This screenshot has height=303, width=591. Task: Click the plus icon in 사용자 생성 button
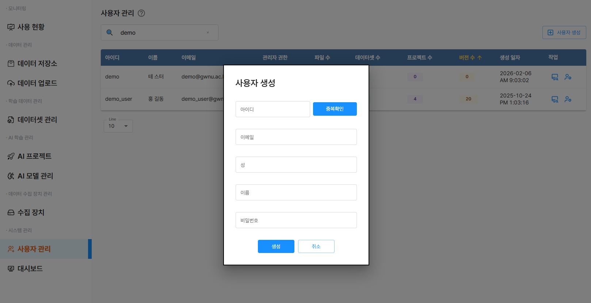coord(550,32)
